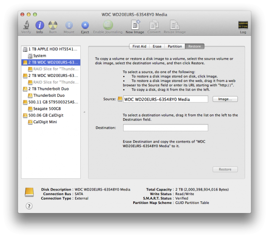Open the Resize Image tool

[x=175, y=25]
